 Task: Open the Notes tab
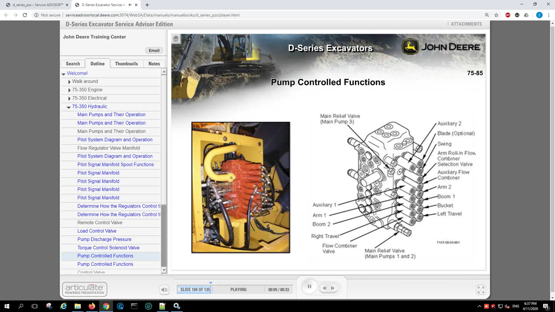[x=154, y=64]
